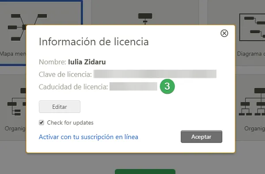The width and height of the screenshot is (265, 174).
Task: Click the blurred Clave de licencia value
Action: pos(155,74)
